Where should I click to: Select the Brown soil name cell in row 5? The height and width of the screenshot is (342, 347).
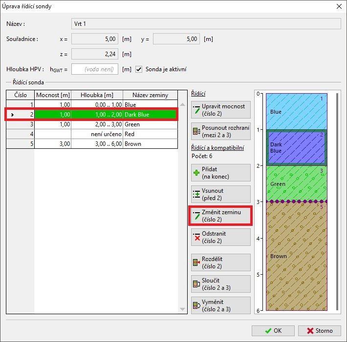pos(150,143)
